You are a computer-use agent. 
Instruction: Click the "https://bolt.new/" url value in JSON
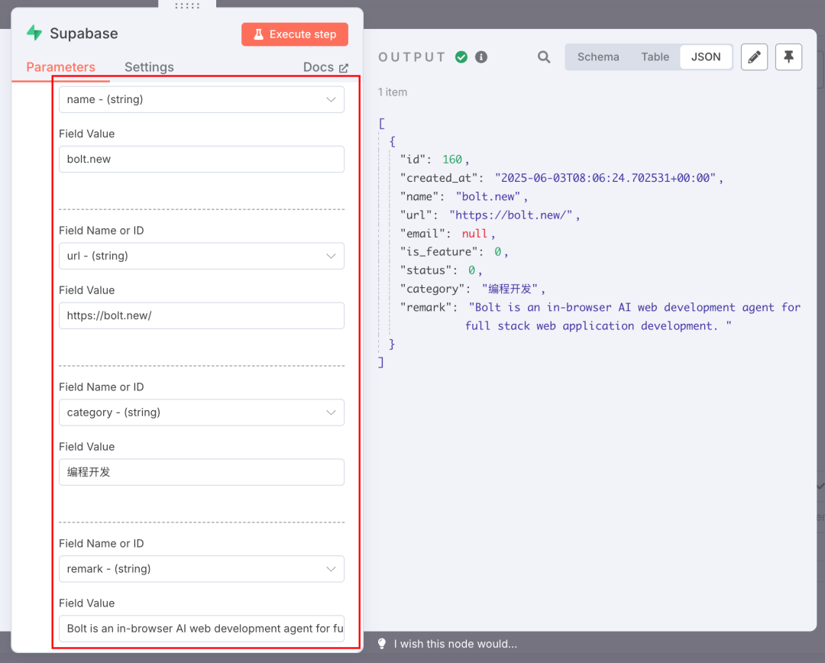point(510,215)
